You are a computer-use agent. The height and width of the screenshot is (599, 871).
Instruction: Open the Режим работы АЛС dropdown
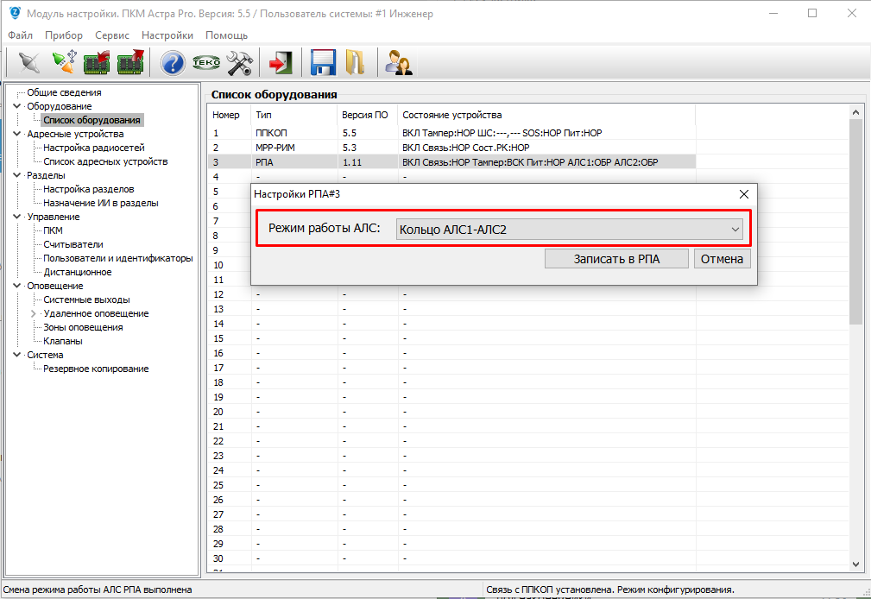tap(570, 229)
